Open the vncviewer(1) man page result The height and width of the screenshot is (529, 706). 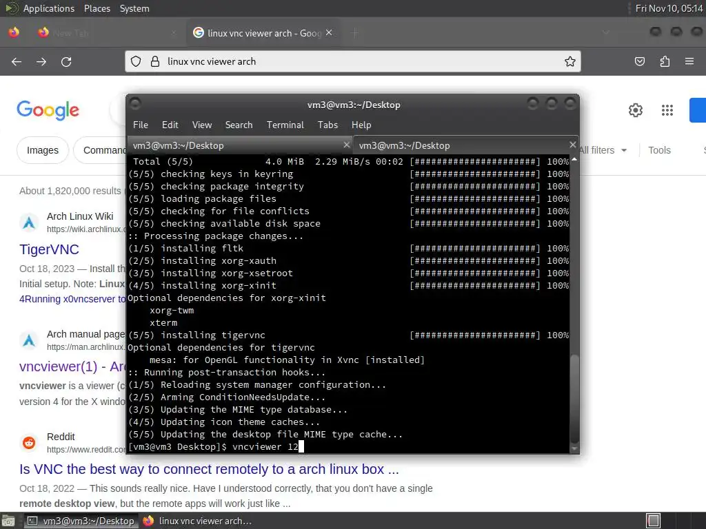click(72, 366)
